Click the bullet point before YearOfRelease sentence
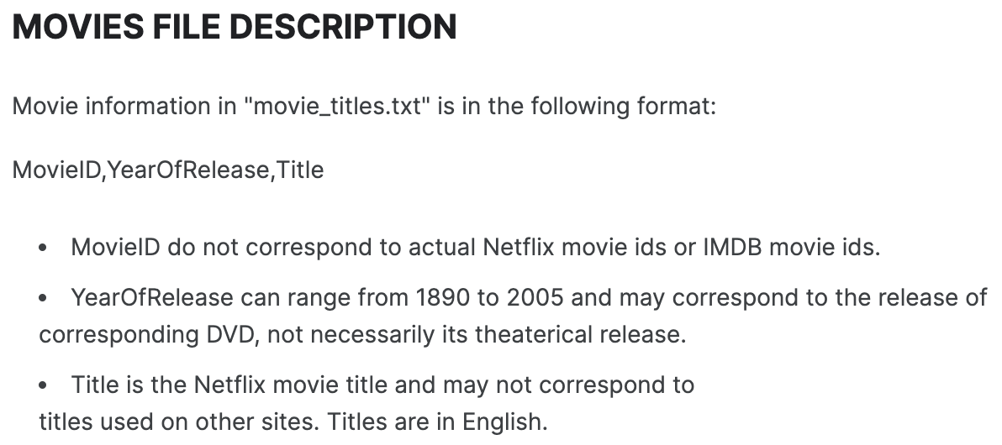 (x=43, y=298)
